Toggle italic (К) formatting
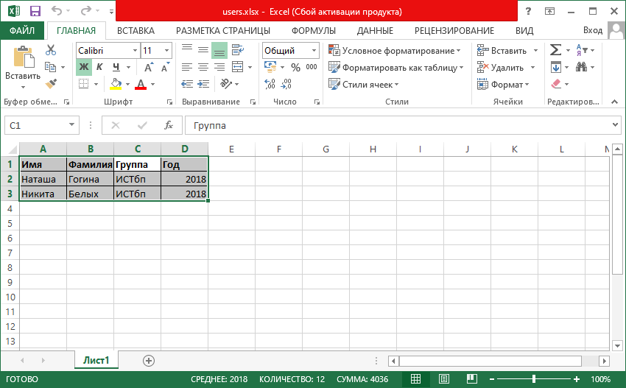This screenshot has height=388, width=626. point(99,67)
